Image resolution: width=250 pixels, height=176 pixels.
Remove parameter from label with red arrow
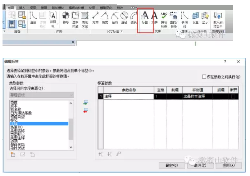click(86, 110)
